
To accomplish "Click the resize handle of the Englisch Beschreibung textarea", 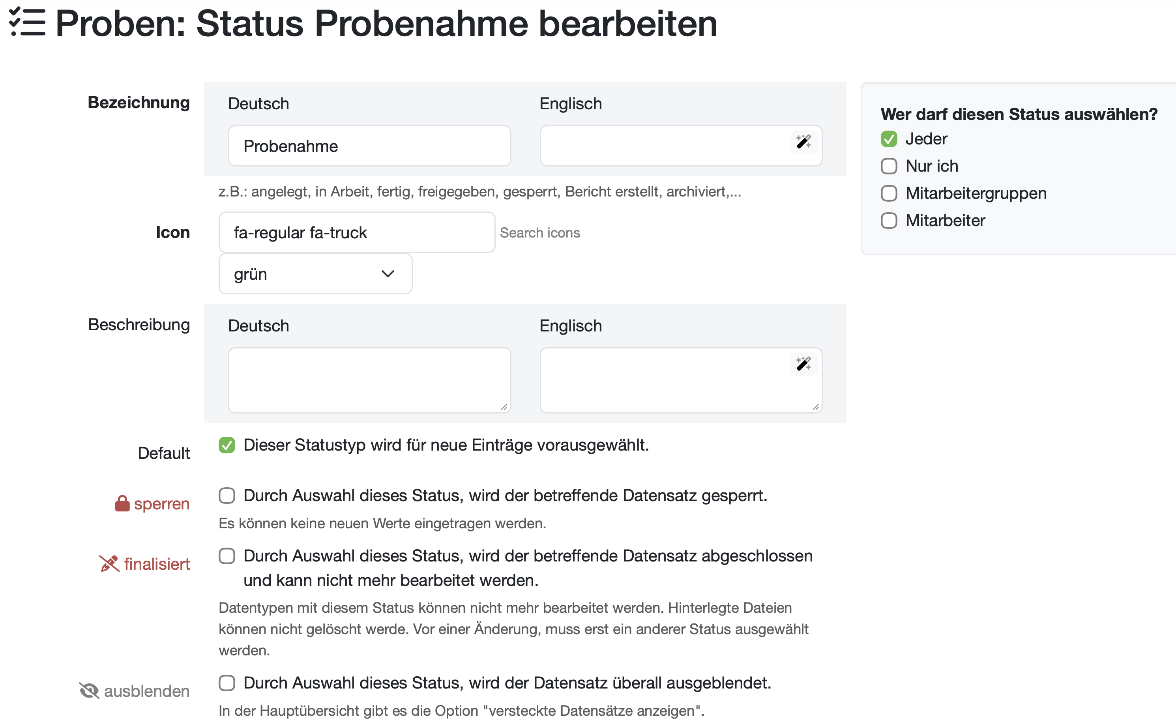I will (815, 407).
